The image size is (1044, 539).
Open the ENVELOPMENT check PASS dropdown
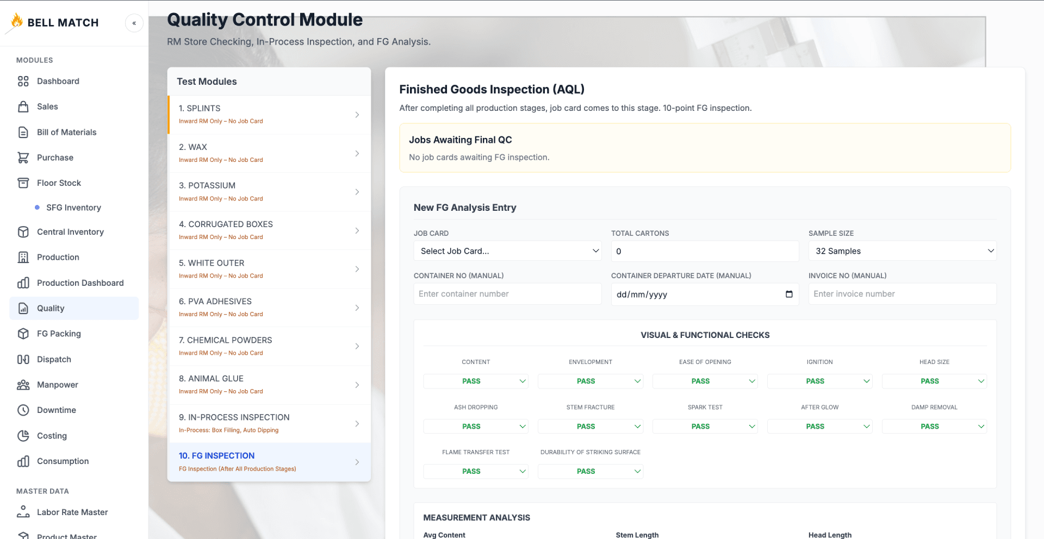pyautogui.click(x=591, y=381)
